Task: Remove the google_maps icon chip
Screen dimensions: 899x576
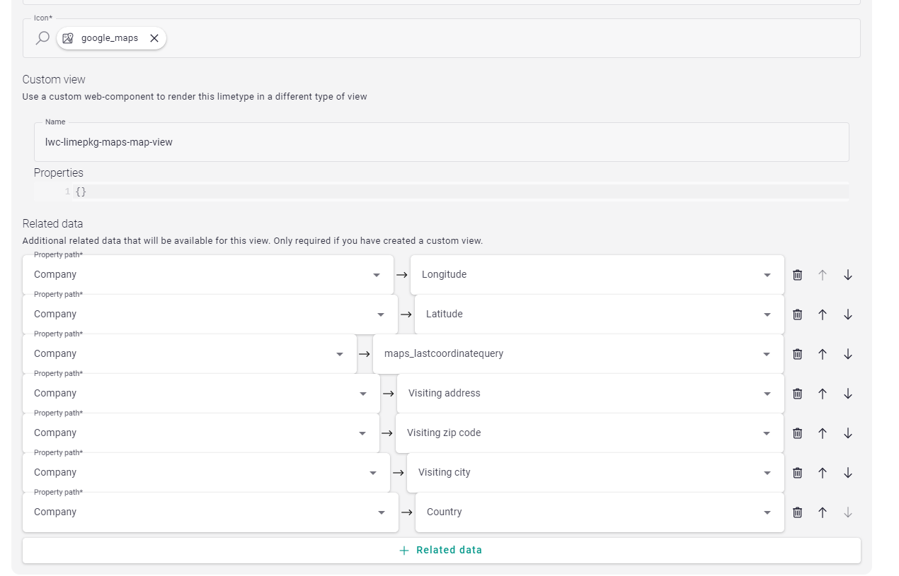Action: point(154,38)
